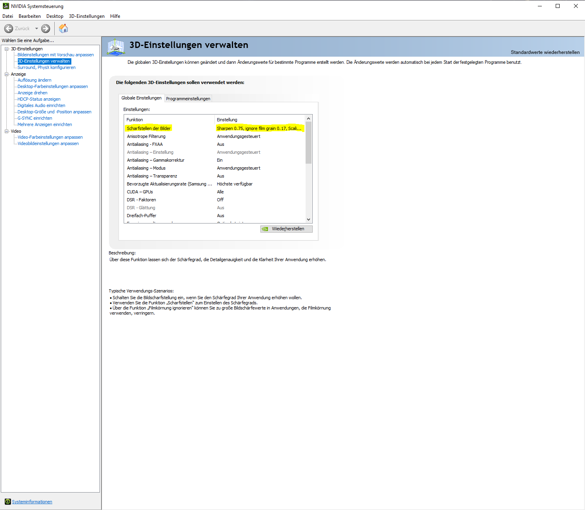Screen dimensions: 585x510
Task: Open Video-Farbeinstellungen anpassen
Action: (50, 137)
